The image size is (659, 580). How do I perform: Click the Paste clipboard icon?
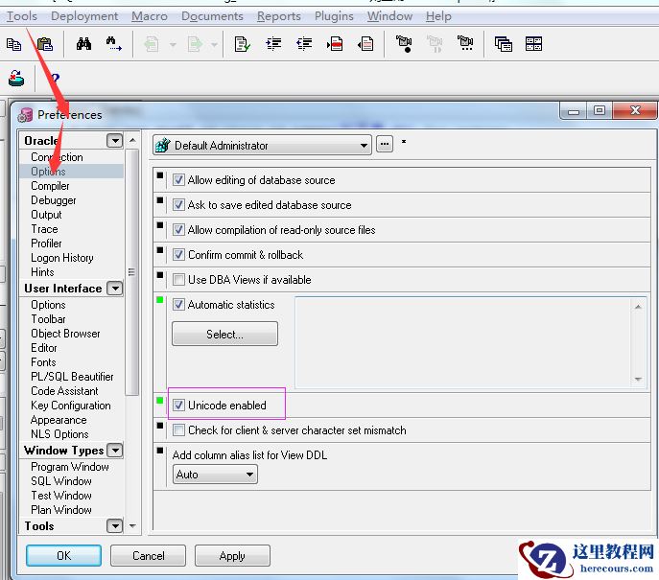point(45,44)
